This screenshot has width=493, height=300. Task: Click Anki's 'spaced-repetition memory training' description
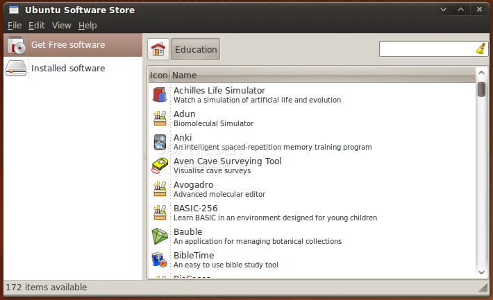[273, 147]
